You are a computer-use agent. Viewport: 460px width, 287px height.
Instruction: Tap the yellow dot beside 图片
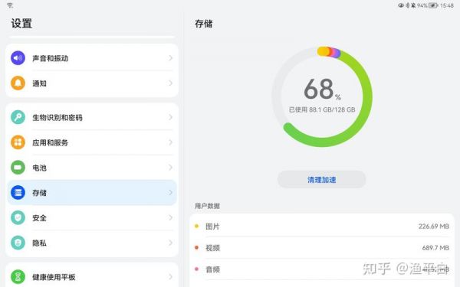(196, 226)
